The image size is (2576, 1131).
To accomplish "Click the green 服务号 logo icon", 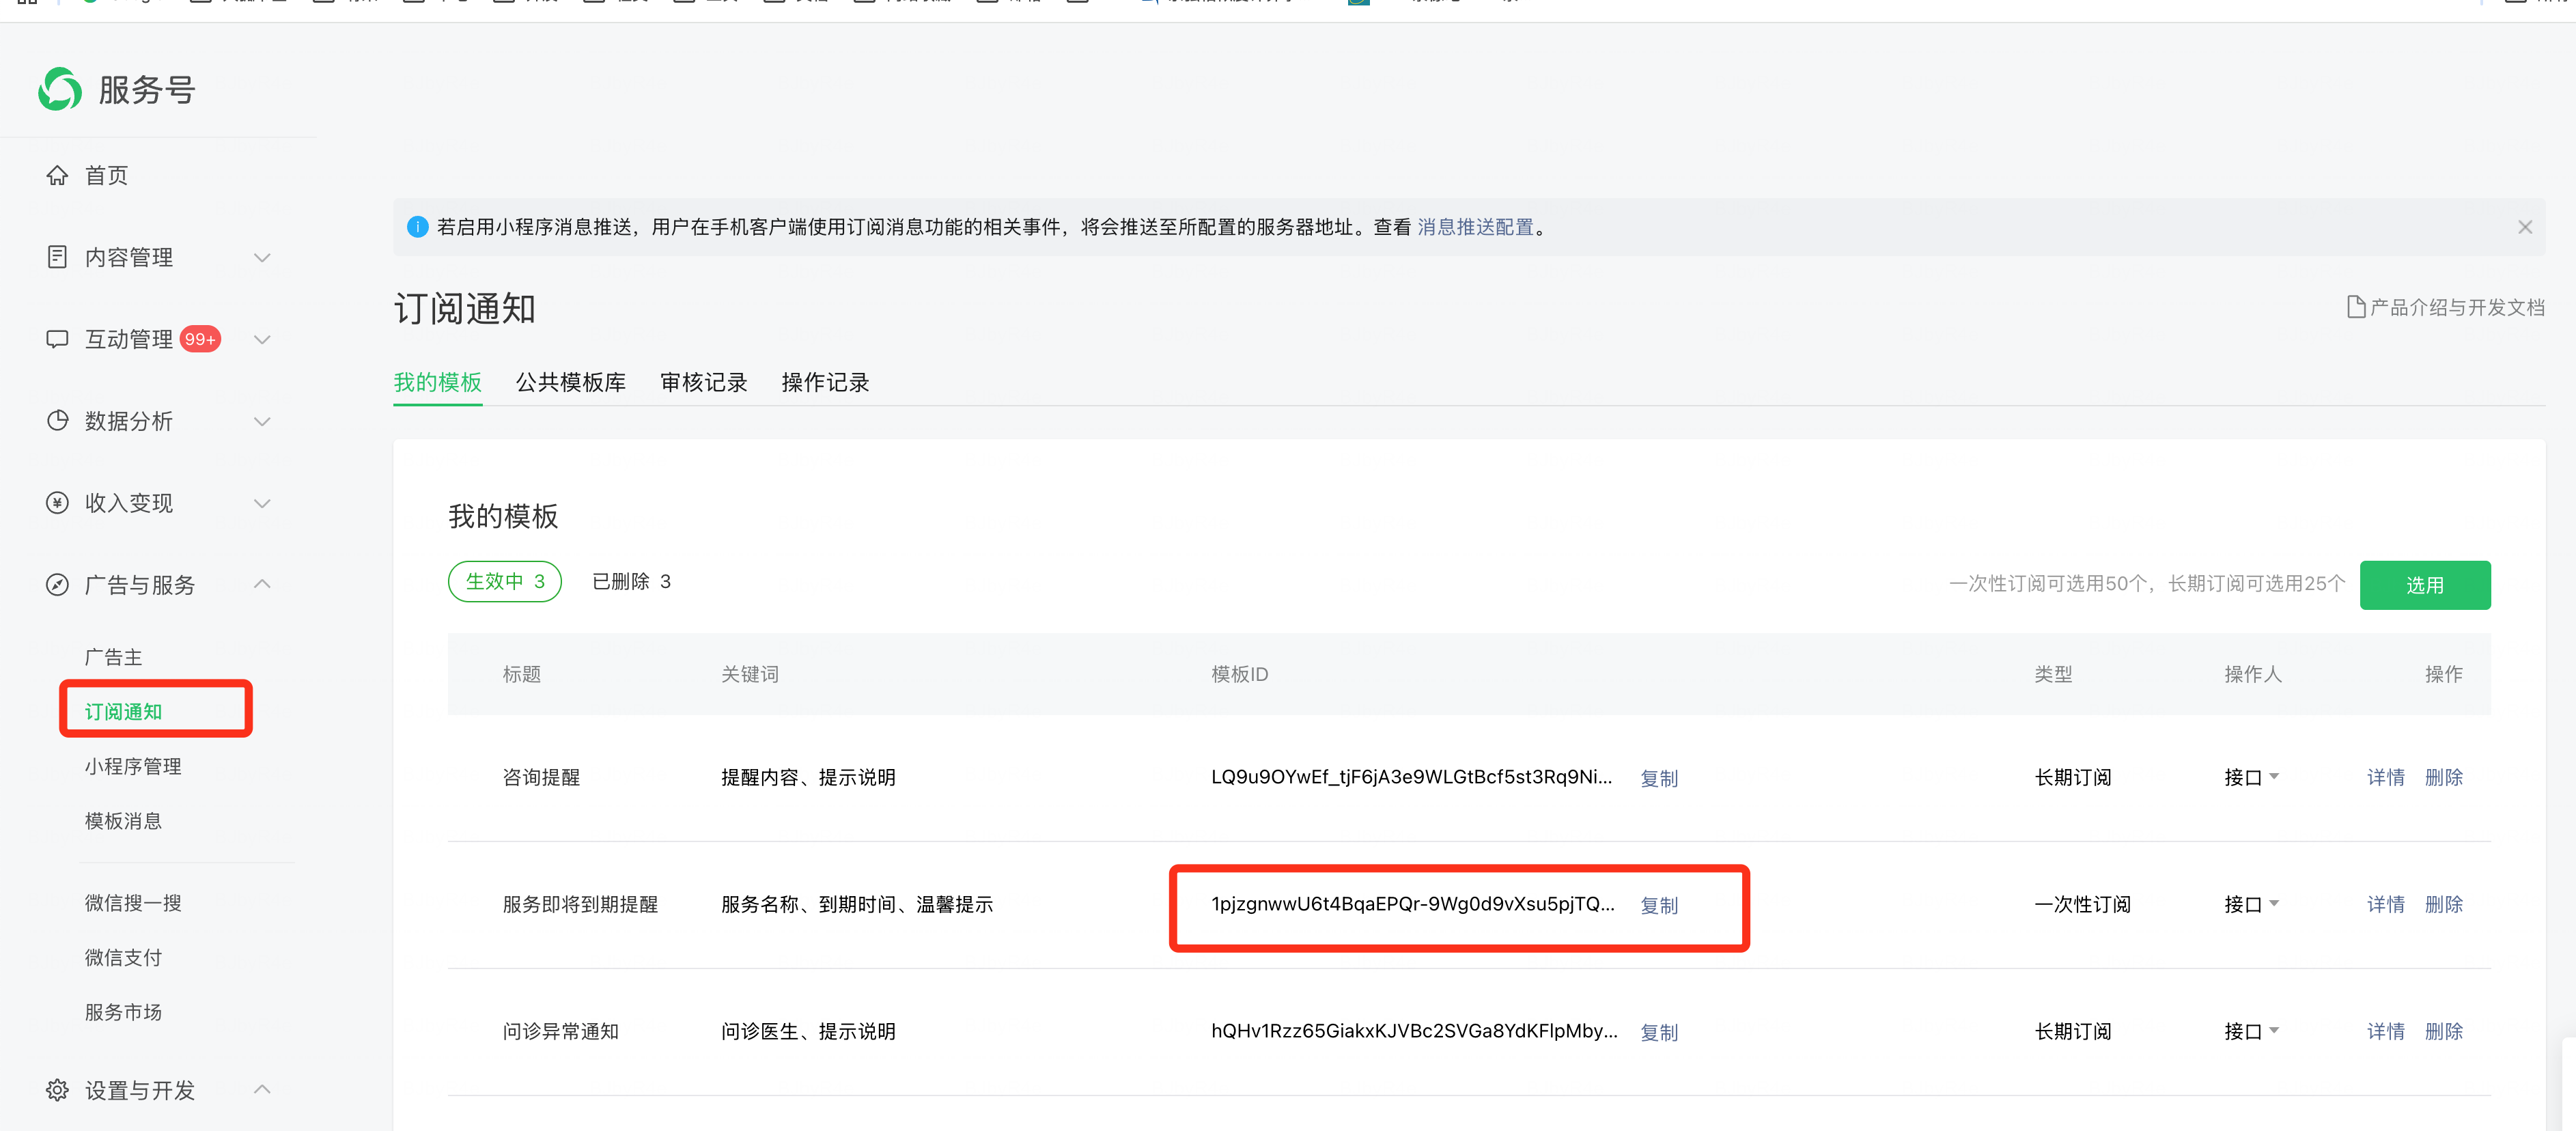I will pos(60,89).
